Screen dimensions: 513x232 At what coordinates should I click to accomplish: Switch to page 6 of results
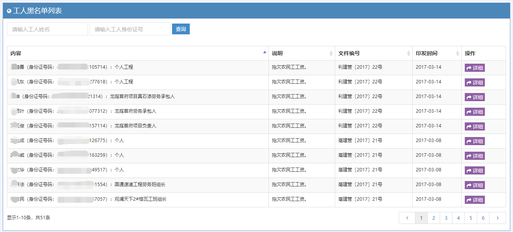click(483, 218)
